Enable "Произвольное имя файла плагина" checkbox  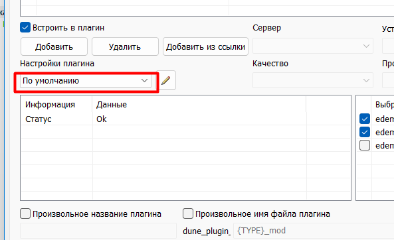188,214
